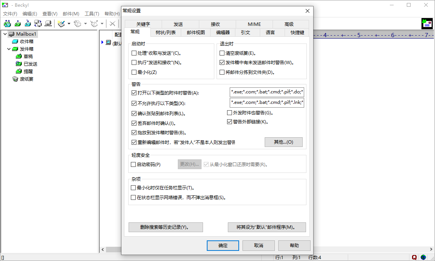Toggle 确认张贴到邮件列表(L) checkbox
Image resolution: width=435 pixels, height=261 pixels.
coord(134,114)
